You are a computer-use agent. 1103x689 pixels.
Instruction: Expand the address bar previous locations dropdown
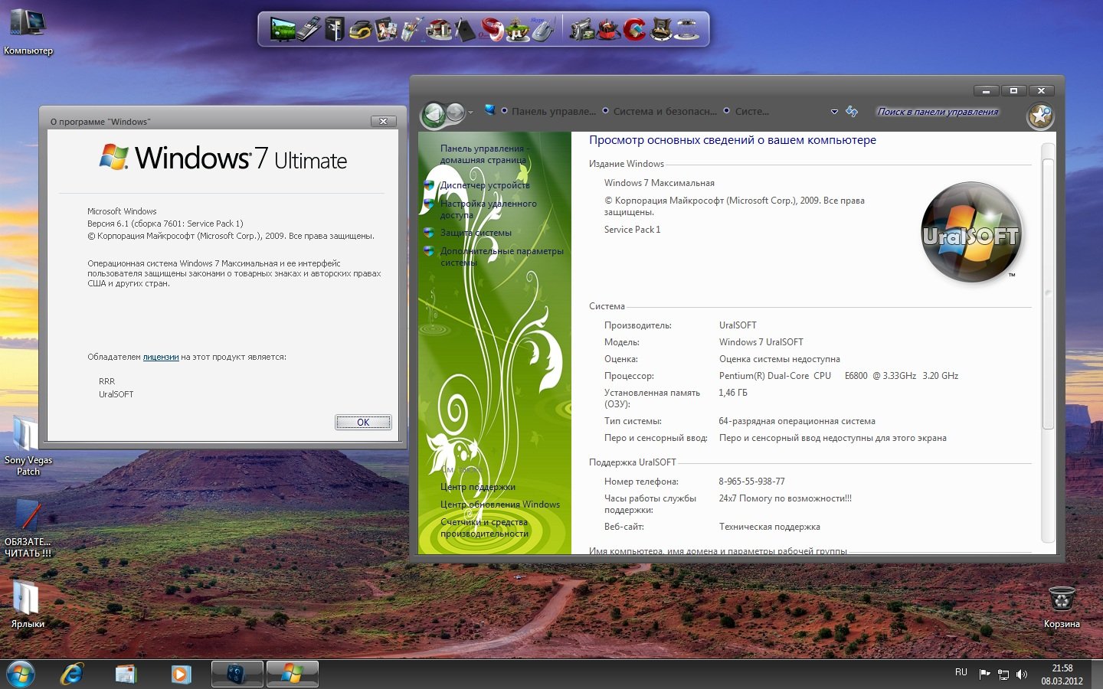834,112
